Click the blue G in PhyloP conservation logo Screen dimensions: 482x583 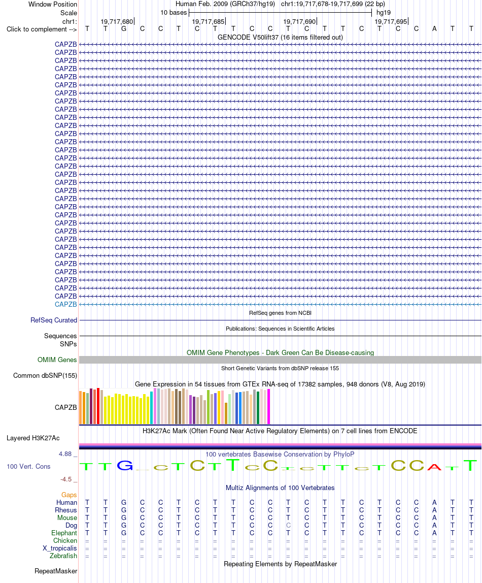(125, 466)
